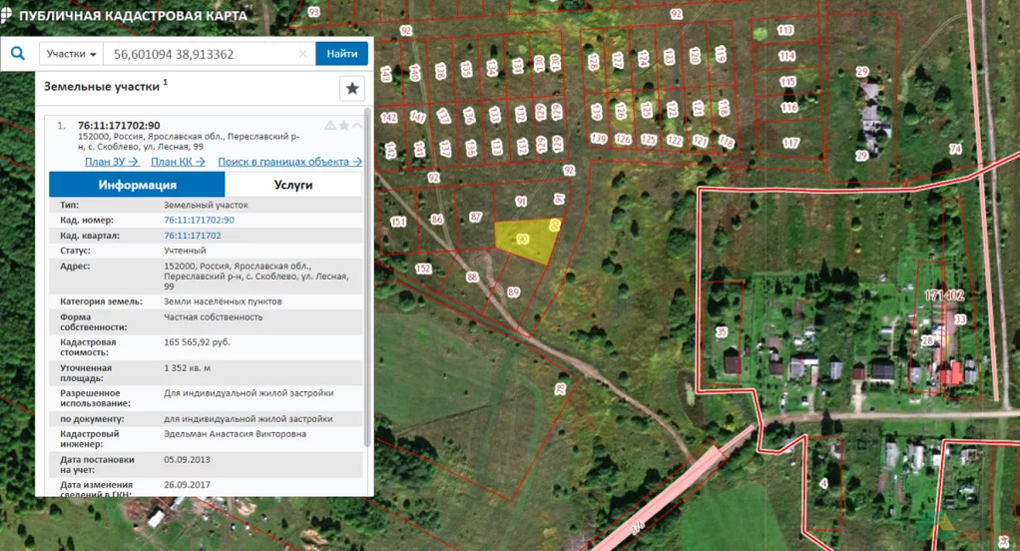
Task: Click the small star icon on result row
Action: point(344,125)
